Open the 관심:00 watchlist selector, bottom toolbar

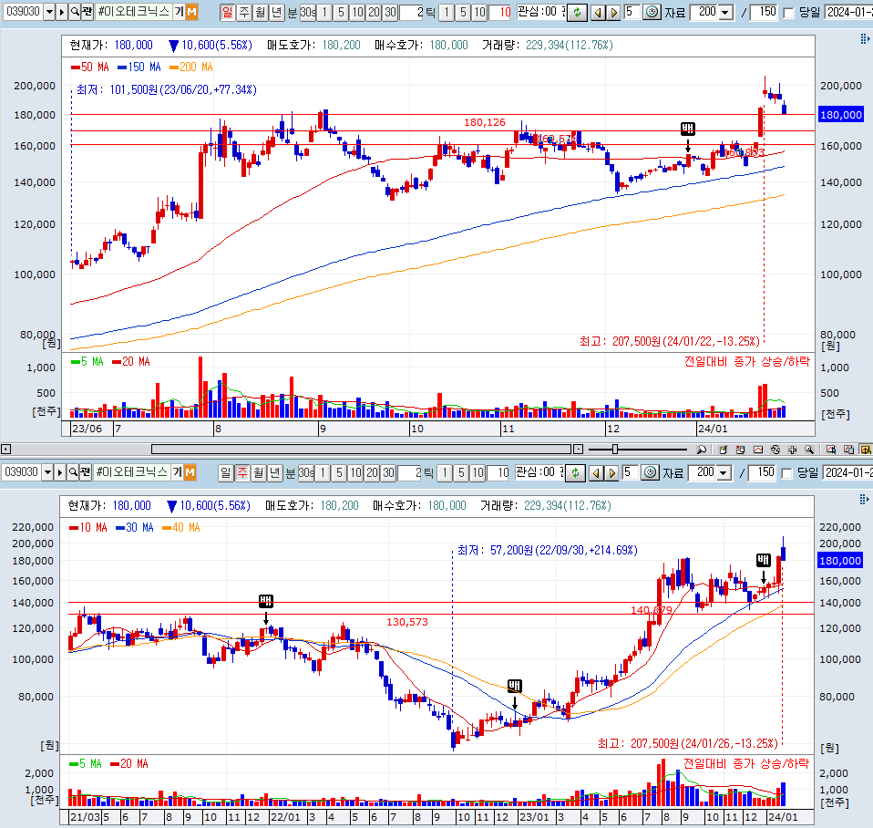pyautogui.click(x=539, y=472)
